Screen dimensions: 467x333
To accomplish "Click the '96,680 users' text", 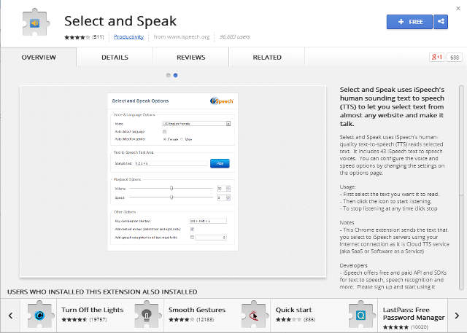I will [235, 37].
